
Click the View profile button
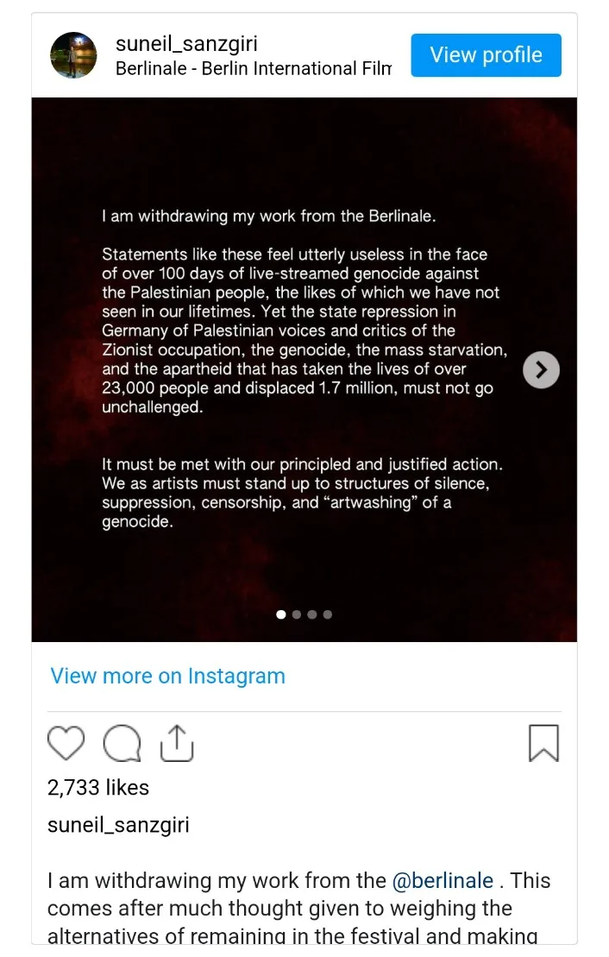pos(486,55)
